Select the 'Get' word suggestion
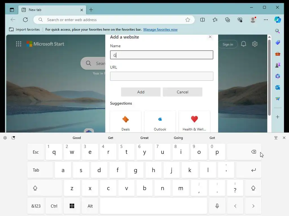Image resolution: width=289 pixels, height=216 pixels. (x=111, y=138)
